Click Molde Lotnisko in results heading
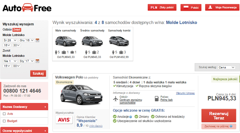The height and width of the screenshot is (133, 240). click(x=181, y=22)
